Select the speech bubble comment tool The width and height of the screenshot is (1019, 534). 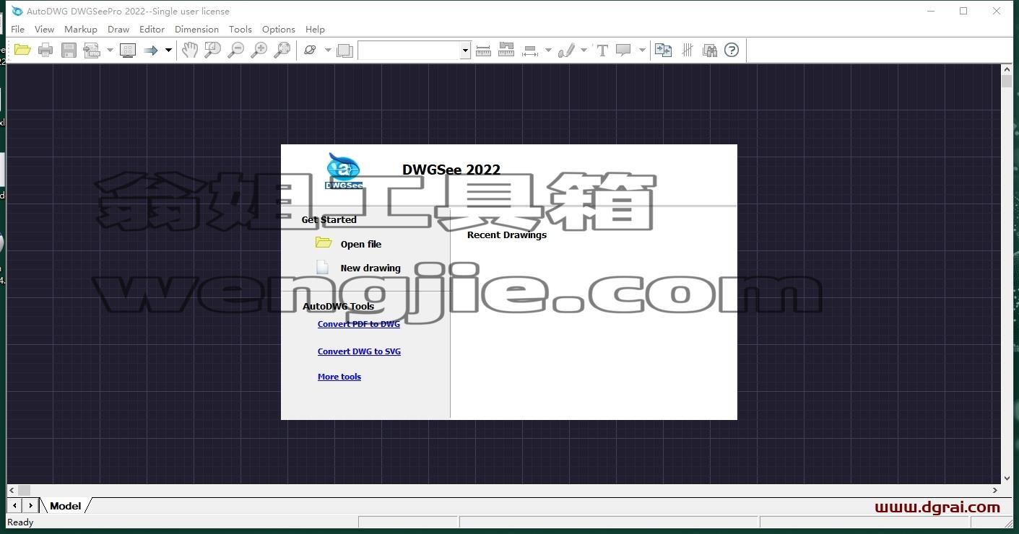click(623, 50)
